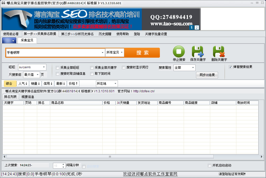Click the 请登陆验证有效期! status text
The width and height of the screenshot is (266, 178).
tap(232, 174)
